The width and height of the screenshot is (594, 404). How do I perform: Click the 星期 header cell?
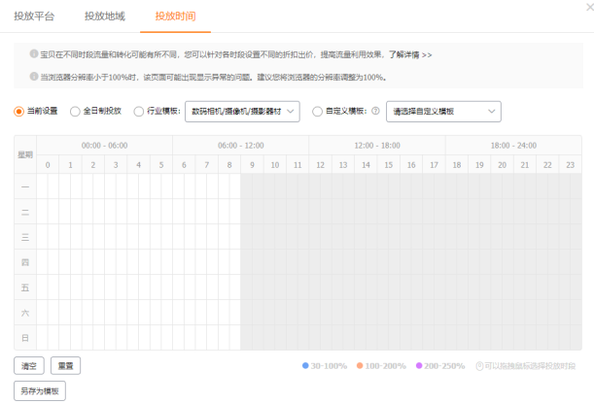tap(25, 154)
